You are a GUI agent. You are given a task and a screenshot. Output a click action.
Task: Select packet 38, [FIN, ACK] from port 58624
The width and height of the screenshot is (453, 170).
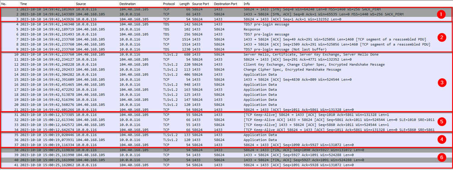pyautogui.click(x=227, y=150)
